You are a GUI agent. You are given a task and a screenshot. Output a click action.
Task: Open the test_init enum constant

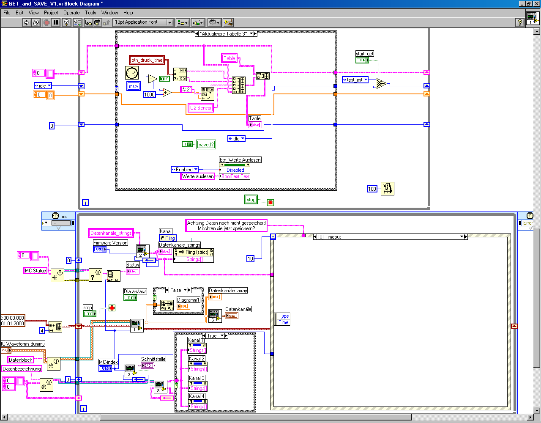tap(355, 80)
